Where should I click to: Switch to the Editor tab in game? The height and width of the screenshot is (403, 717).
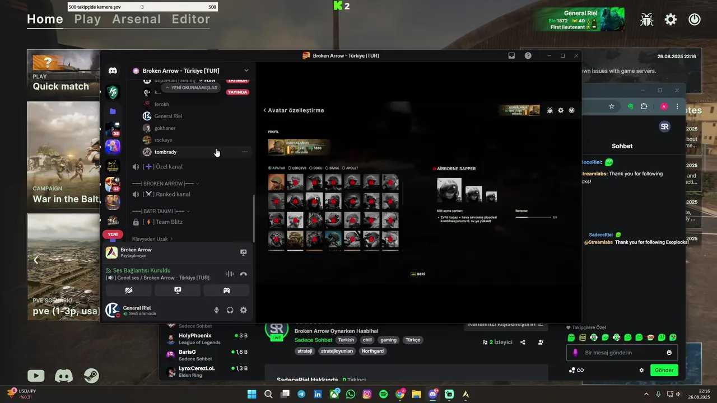[x=191, y=19]
